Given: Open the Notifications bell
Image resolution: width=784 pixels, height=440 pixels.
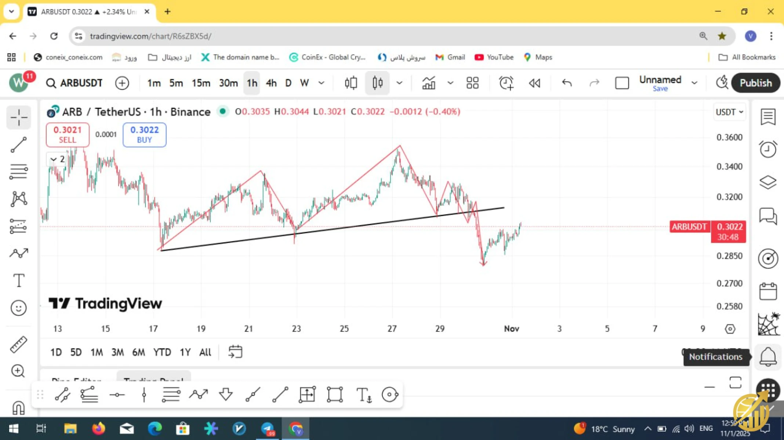Looking at the screenshot, I should click(768, 357).
